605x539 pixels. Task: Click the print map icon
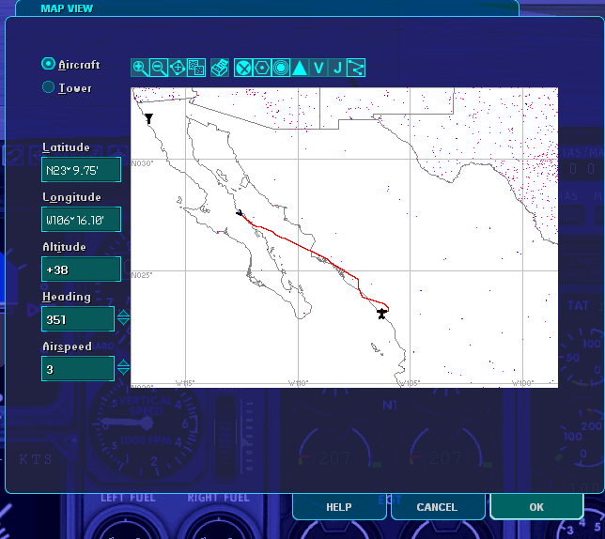click(x=220, y=68)
